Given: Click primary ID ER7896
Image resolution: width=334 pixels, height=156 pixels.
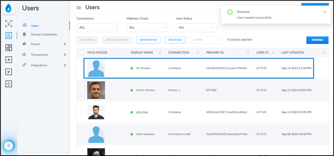Looking at the screenshot, I should pyautogui.click(x=211, y=90).
